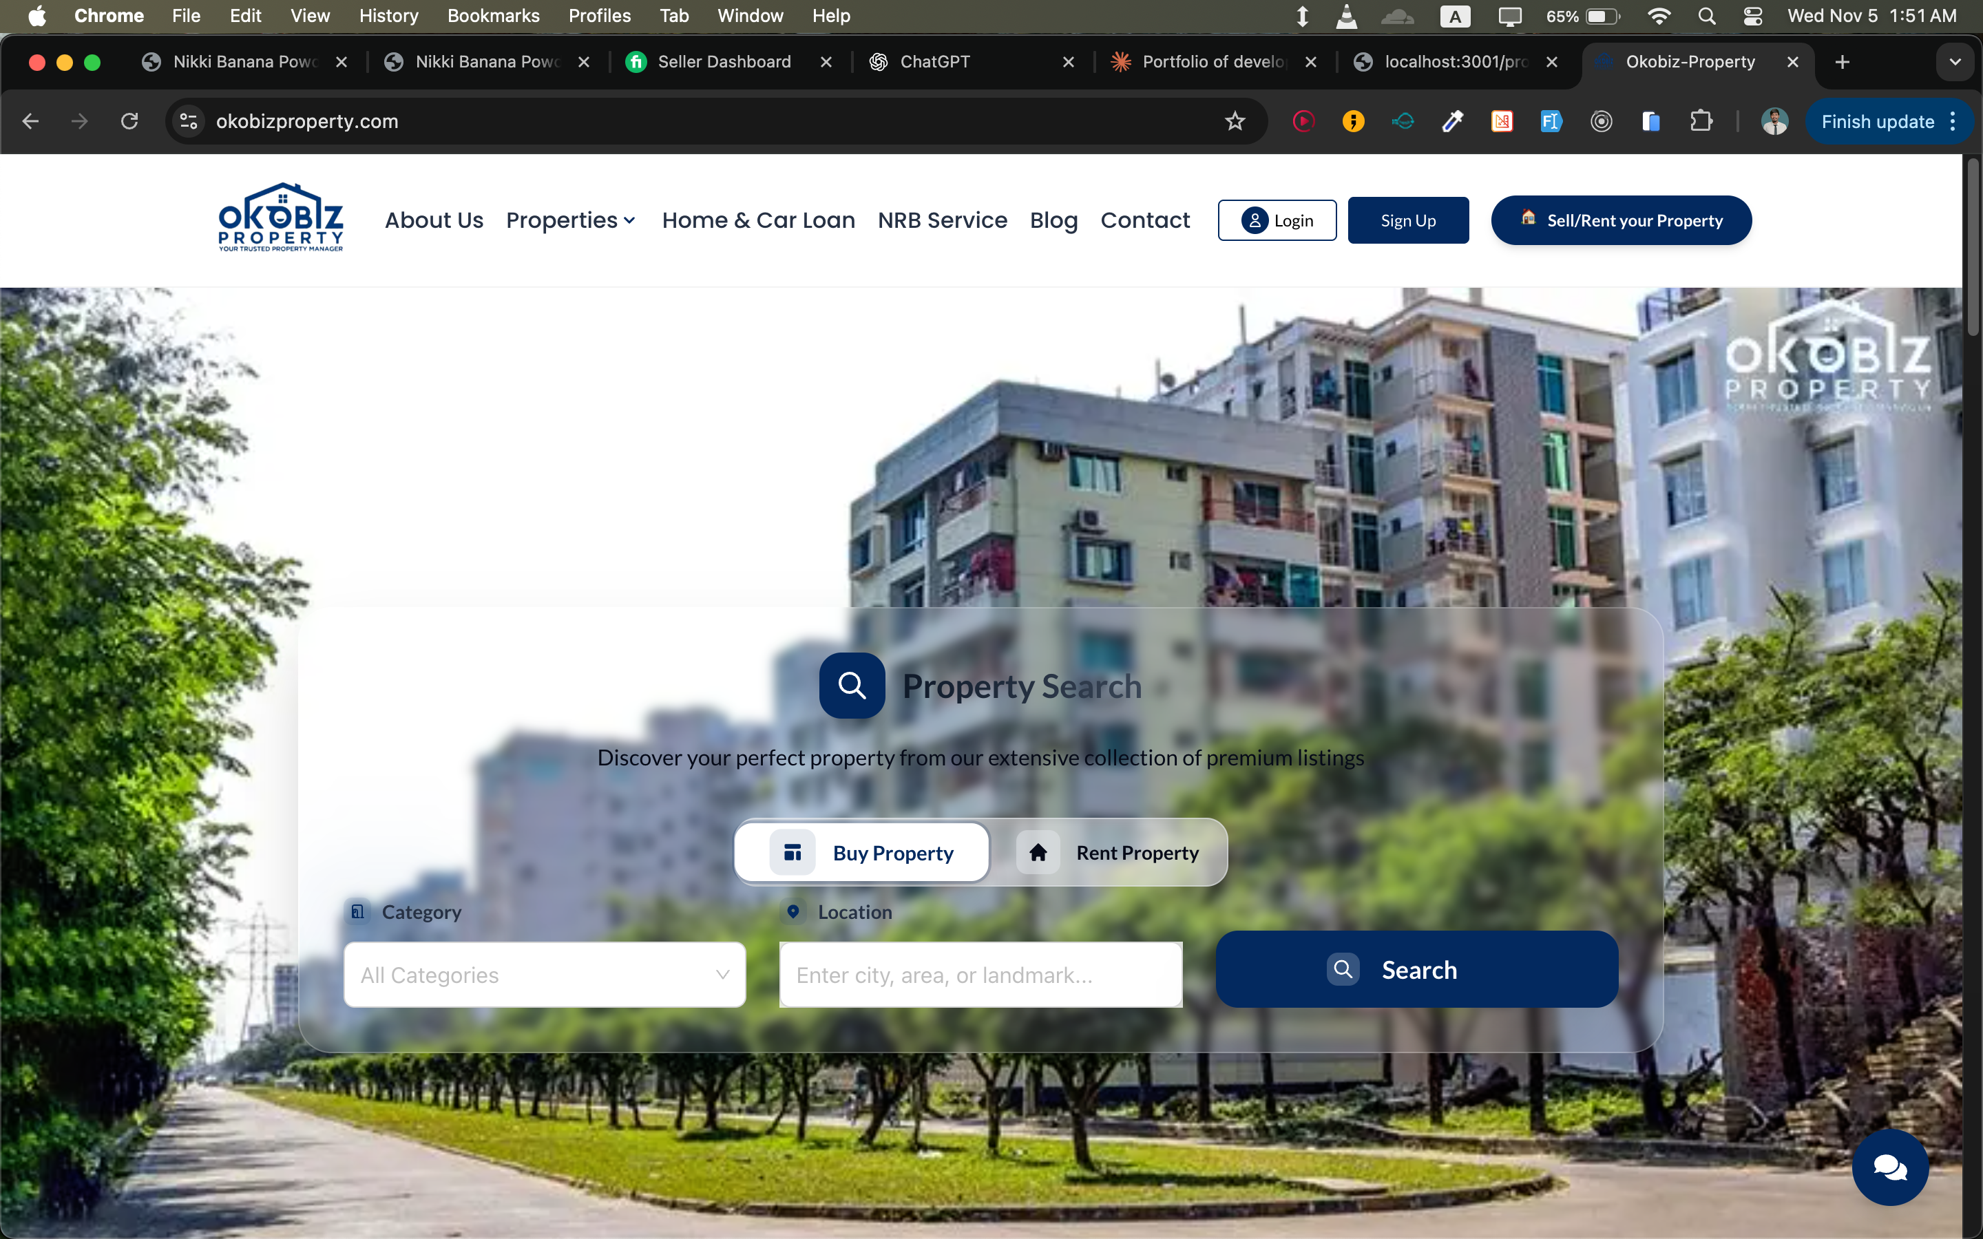The image size is (1983, 1239).
Task: Select the ColorZilla eyedropper extension icon
Action: coord(1452,121)
